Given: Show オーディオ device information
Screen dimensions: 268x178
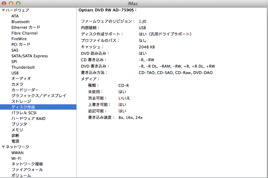Looking at the screenshot, I should (21, 79).
